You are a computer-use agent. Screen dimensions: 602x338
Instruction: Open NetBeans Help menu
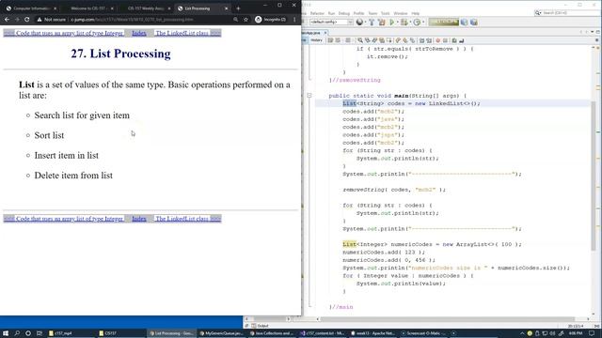click(416, 13)
